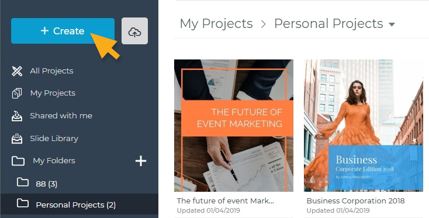429x218 pixels.
Task: Add a new folder with plus icon
Action: (141, 161)
